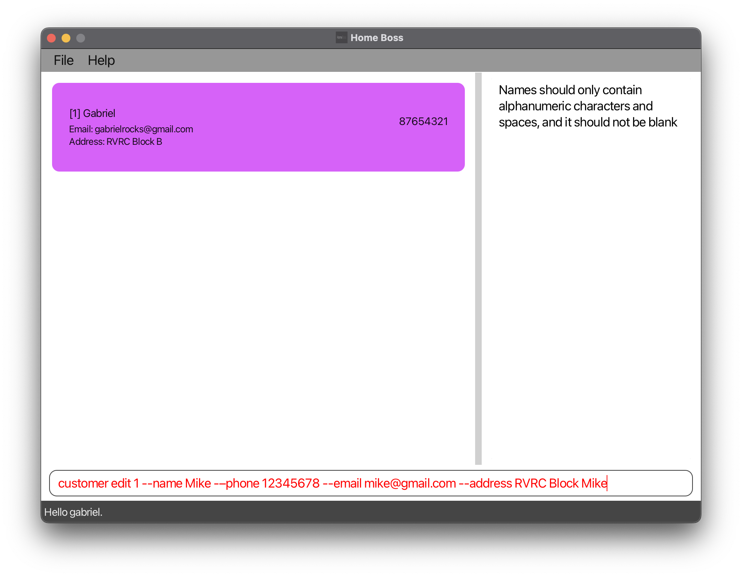Click the address RVRC Block B line
Viewport: 742px width, 577px height.
point(115,142)
